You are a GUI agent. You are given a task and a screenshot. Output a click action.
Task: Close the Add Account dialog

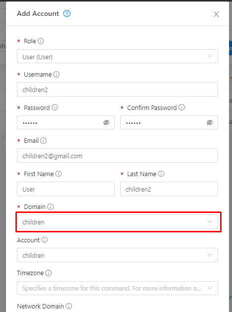point(216,14)
